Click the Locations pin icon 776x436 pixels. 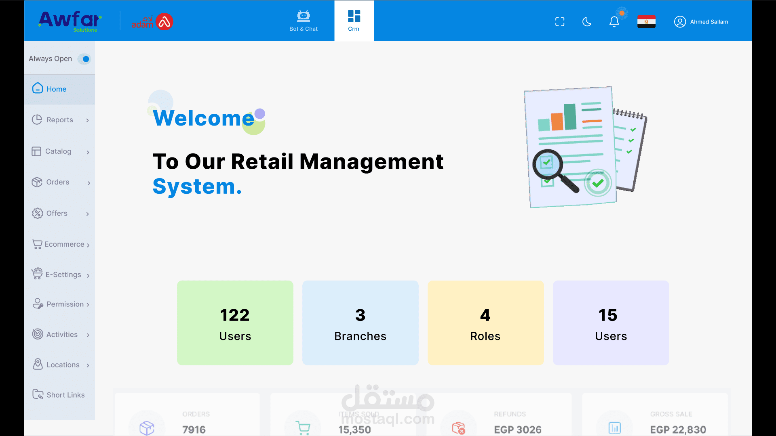point(38,364)
